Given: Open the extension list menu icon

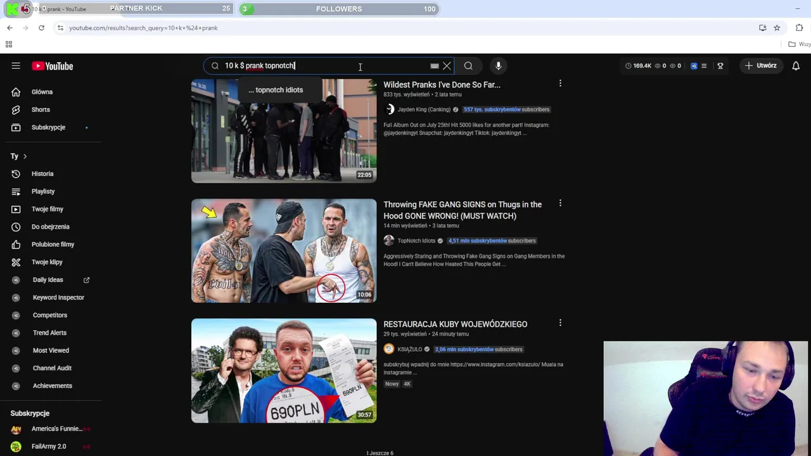Looking at the screenshot, I should coord(704,66).
